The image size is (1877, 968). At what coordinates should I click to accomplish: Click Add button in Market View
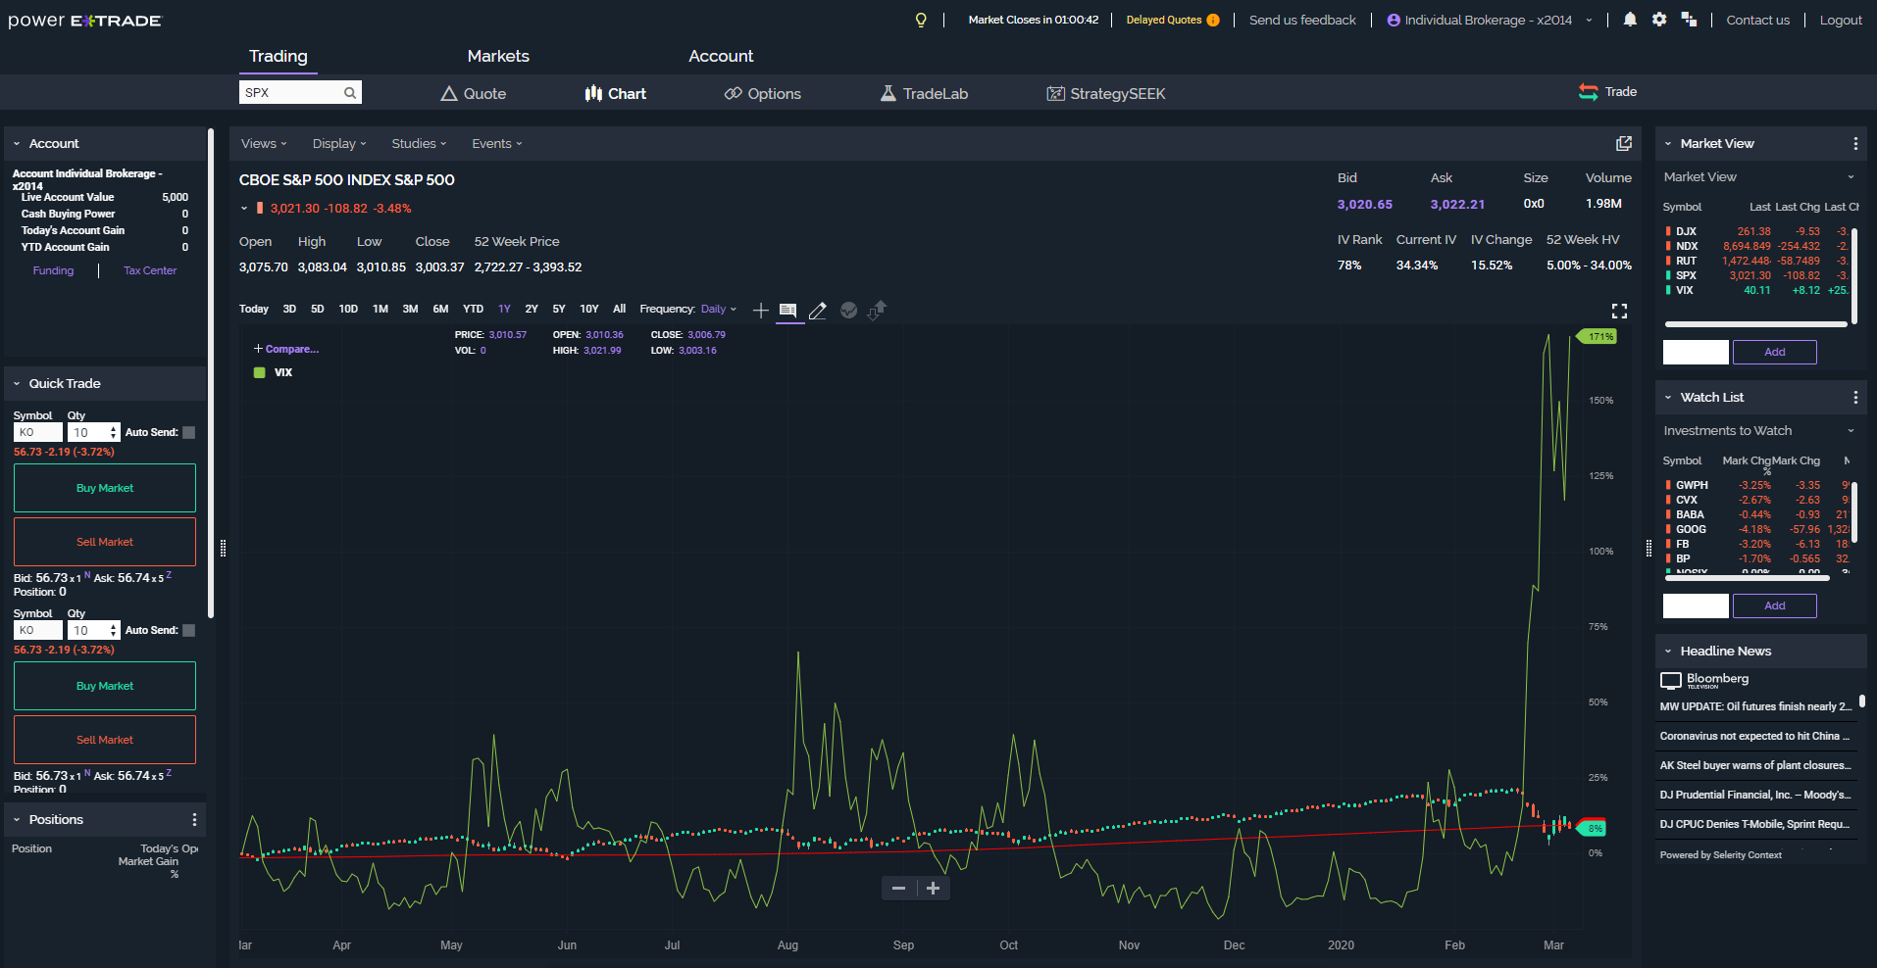coord(1775,353)
